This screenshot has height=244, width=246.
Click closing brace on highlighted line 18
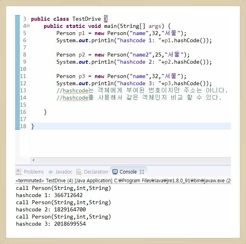(x=33, y=126)
